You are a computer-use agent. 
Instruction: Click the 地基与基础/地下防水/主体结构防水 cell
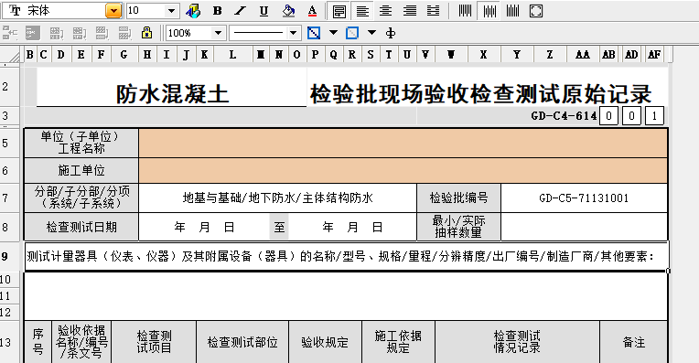pyautogui.click(x=277, y=198)
